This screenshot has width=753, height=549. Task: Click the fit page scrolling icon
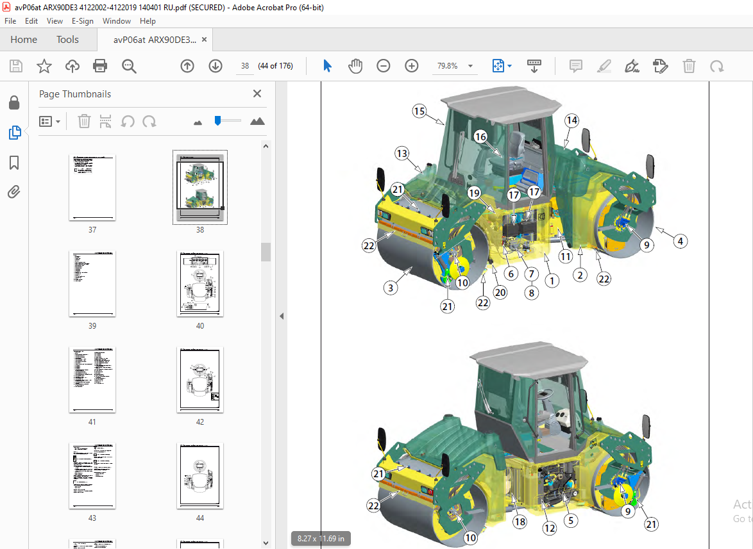498,66
